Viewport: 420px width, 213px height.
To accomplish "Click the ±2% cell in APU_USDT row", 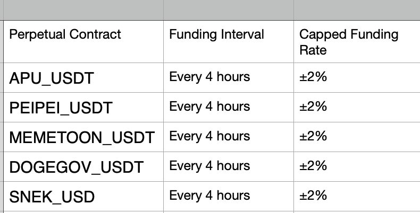I will (x=356, y=77).
